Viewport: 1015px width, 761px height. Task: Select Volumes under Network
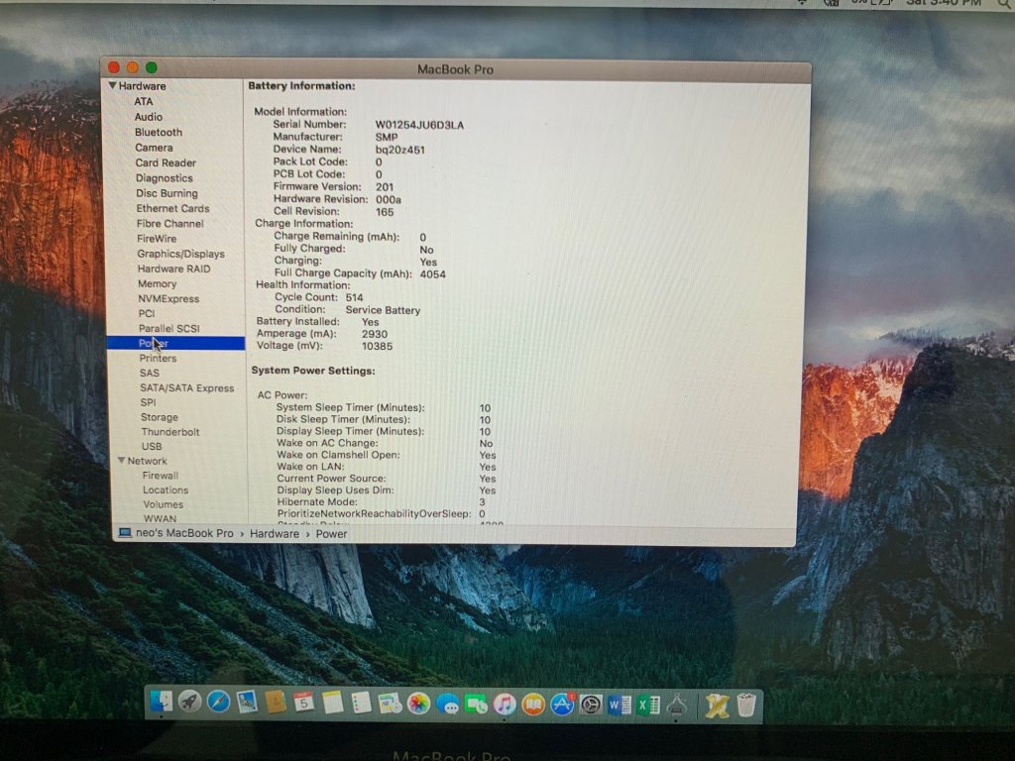click(x=164, y=504)
